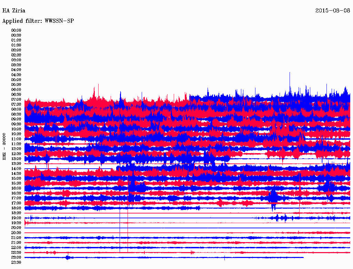
Task: Click the 'Applied filter: WWSSN-SP' label
Action: (x=38, y=21)
